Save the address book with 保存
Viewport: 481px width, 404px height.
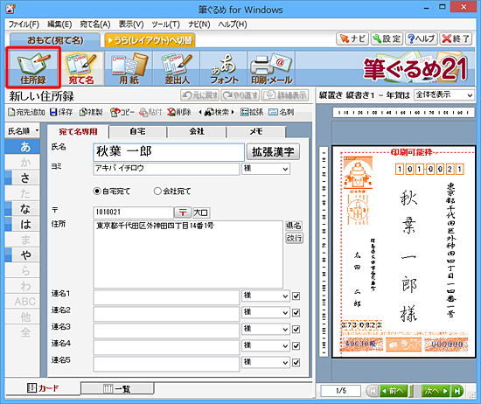(x=61, y=112)
